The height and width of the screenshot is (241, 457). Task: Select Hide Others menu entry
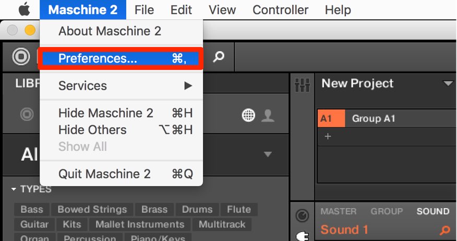[121, 130]
